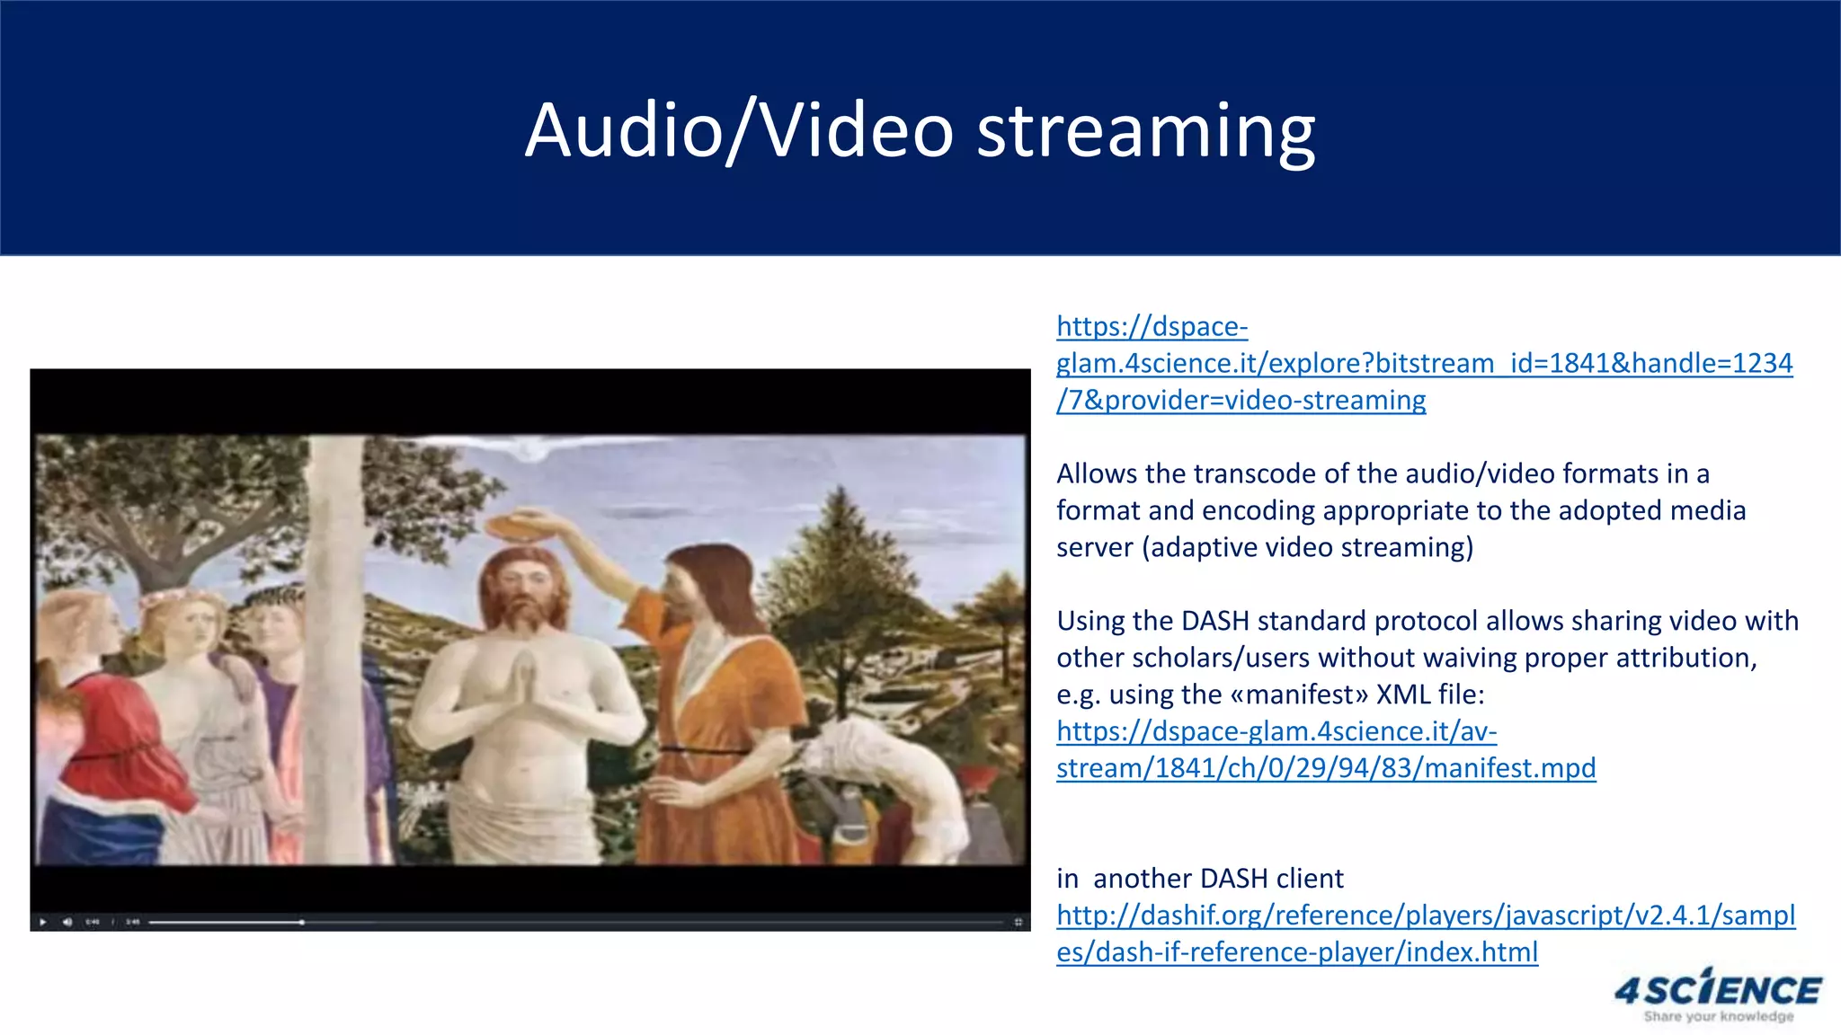Click the video progress bar

click(575, 922)
